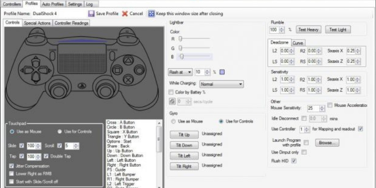Click the Options button on controller image
376x188 pixels.
[x=112, y=55]
